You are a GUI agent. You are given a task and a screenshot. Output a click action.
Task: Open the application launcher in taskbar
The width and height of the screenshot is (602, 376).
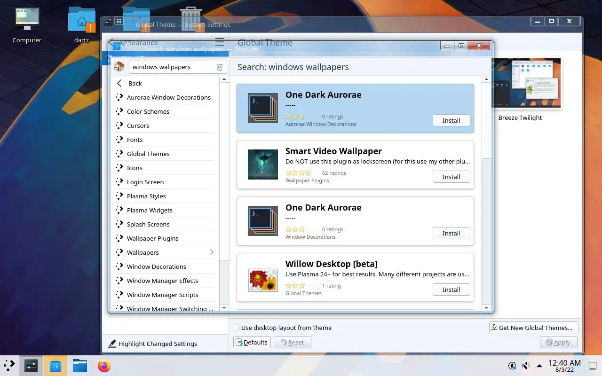(x=9, y=365)
